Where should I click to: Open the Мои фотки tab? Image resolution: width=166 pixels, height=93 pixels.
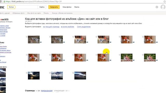67,7
